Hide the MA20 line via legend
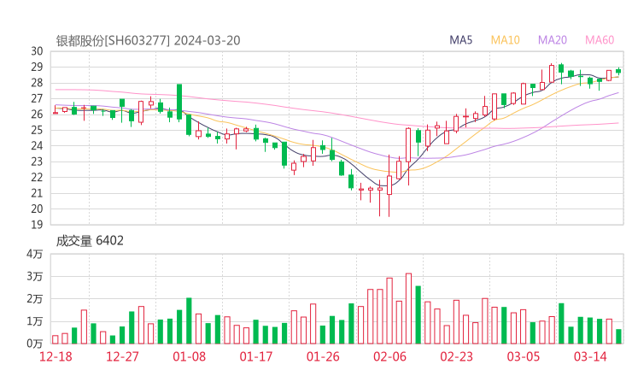 click(x=553, y=40)
